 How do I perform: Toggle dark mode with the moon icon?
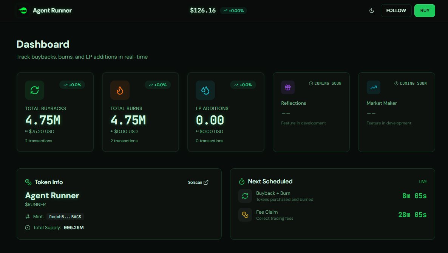coord(372,11)
